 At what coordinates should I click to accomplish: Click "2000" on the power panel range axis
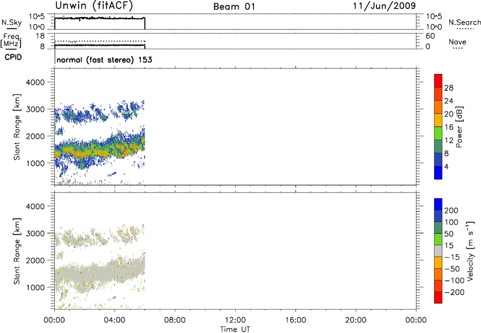point(35,136)
